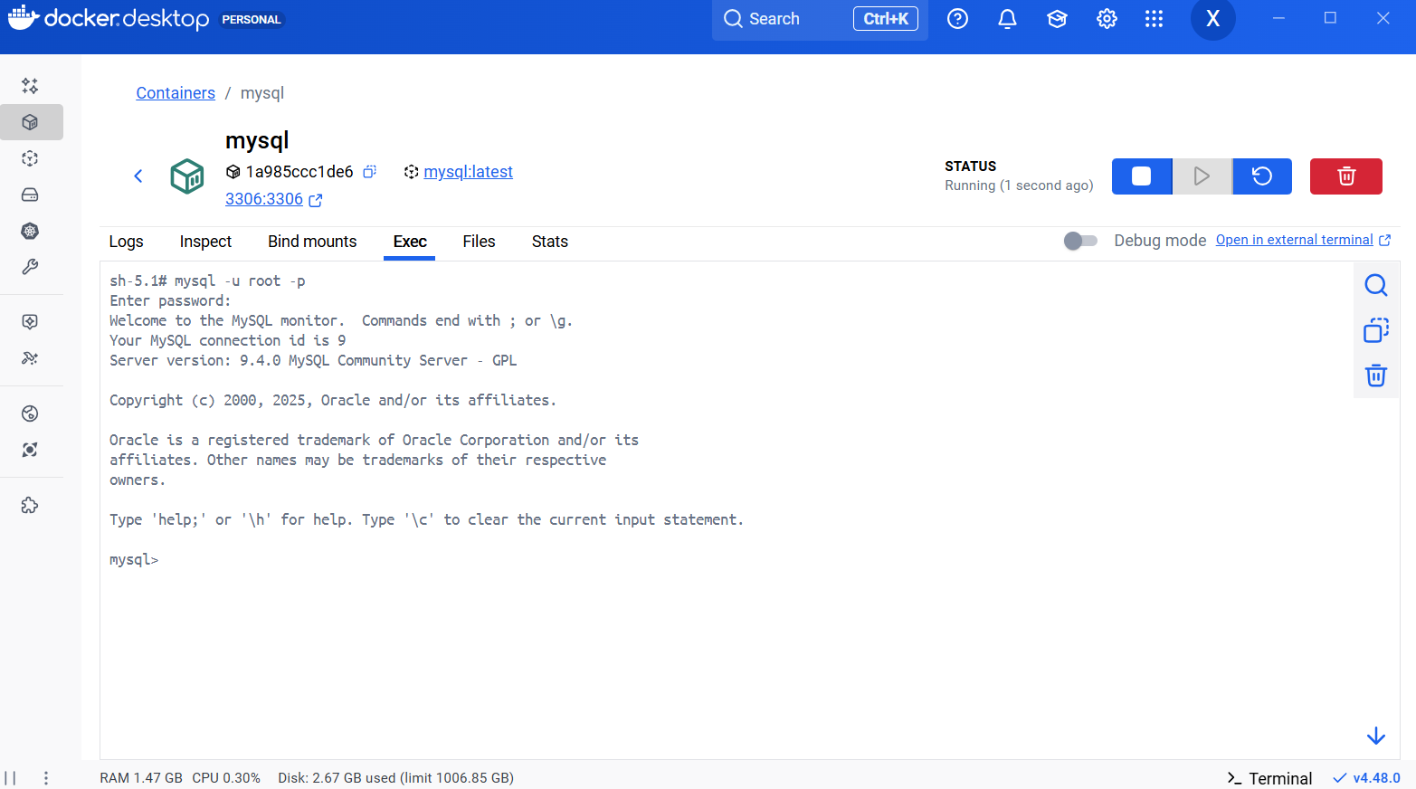1416x789 pixels.
Task: Clear the terminal with trash icon
Action: (x=1376, y=375)
